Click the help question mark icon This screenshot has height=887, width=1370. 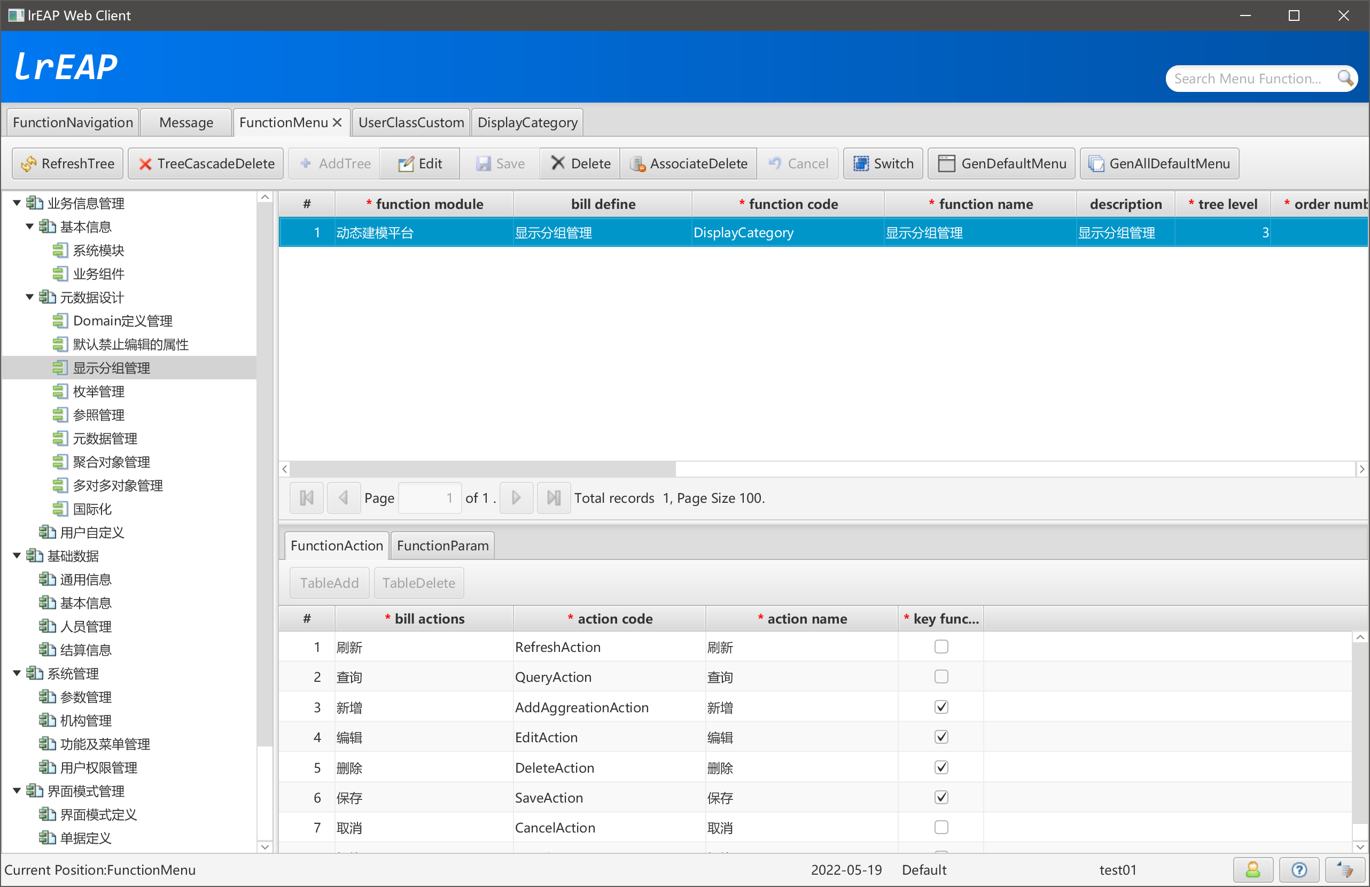[x=1299, y=870]
